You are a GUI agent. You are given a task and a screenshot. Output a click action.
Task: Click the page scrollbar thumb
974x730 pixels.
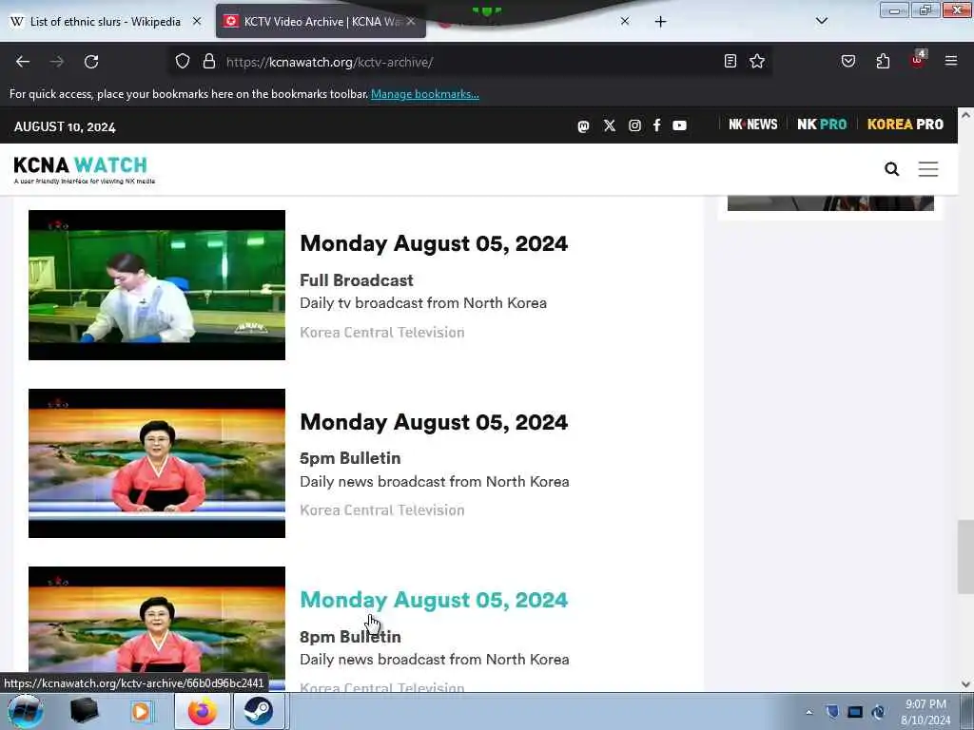965,557
